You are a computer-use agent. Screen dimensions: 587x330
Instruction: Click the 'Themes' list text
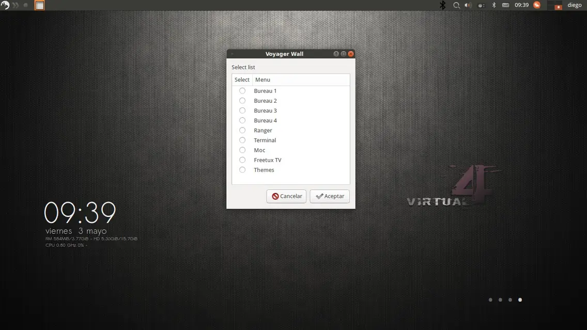(x=264, y=170)
